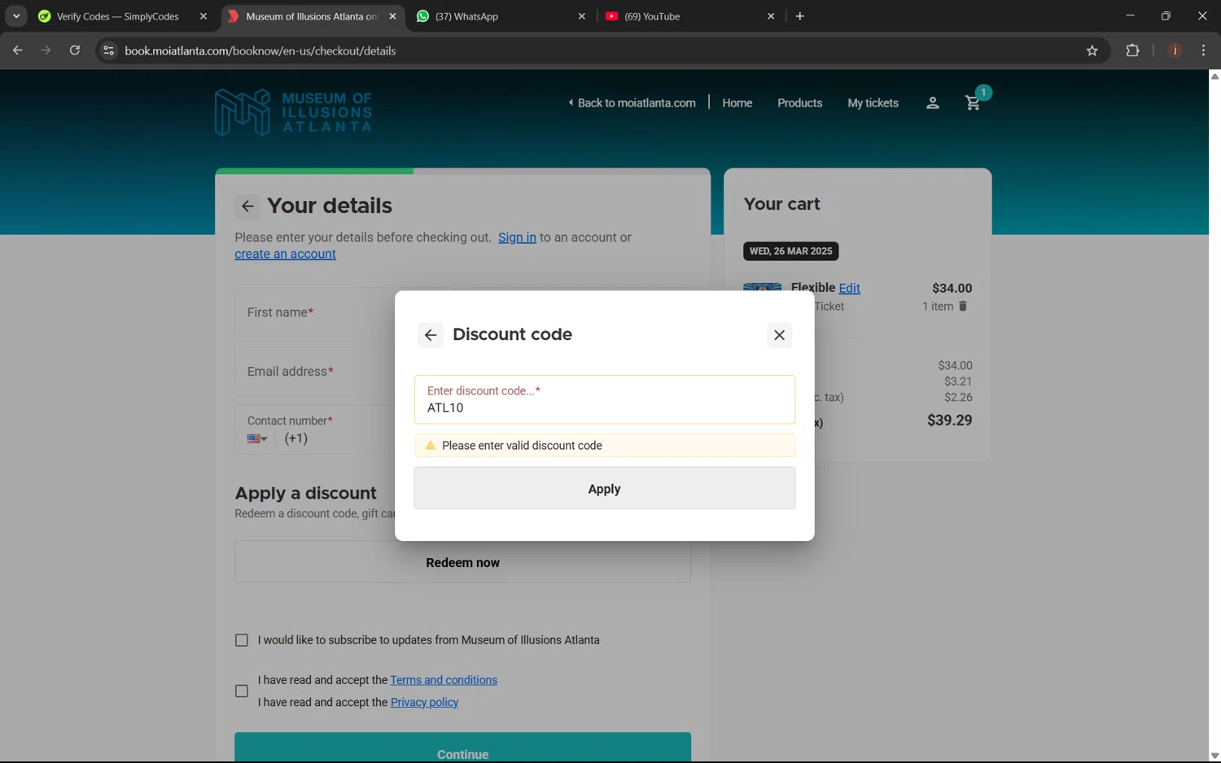Viewport: 1221px width, 763px height.
Task: Edit the Flexible ticket in cart
Action: 849,288
